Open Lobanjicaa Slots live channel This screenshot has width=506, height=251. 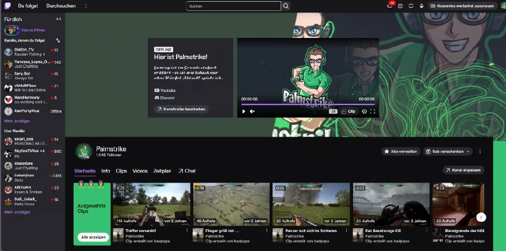33,177
